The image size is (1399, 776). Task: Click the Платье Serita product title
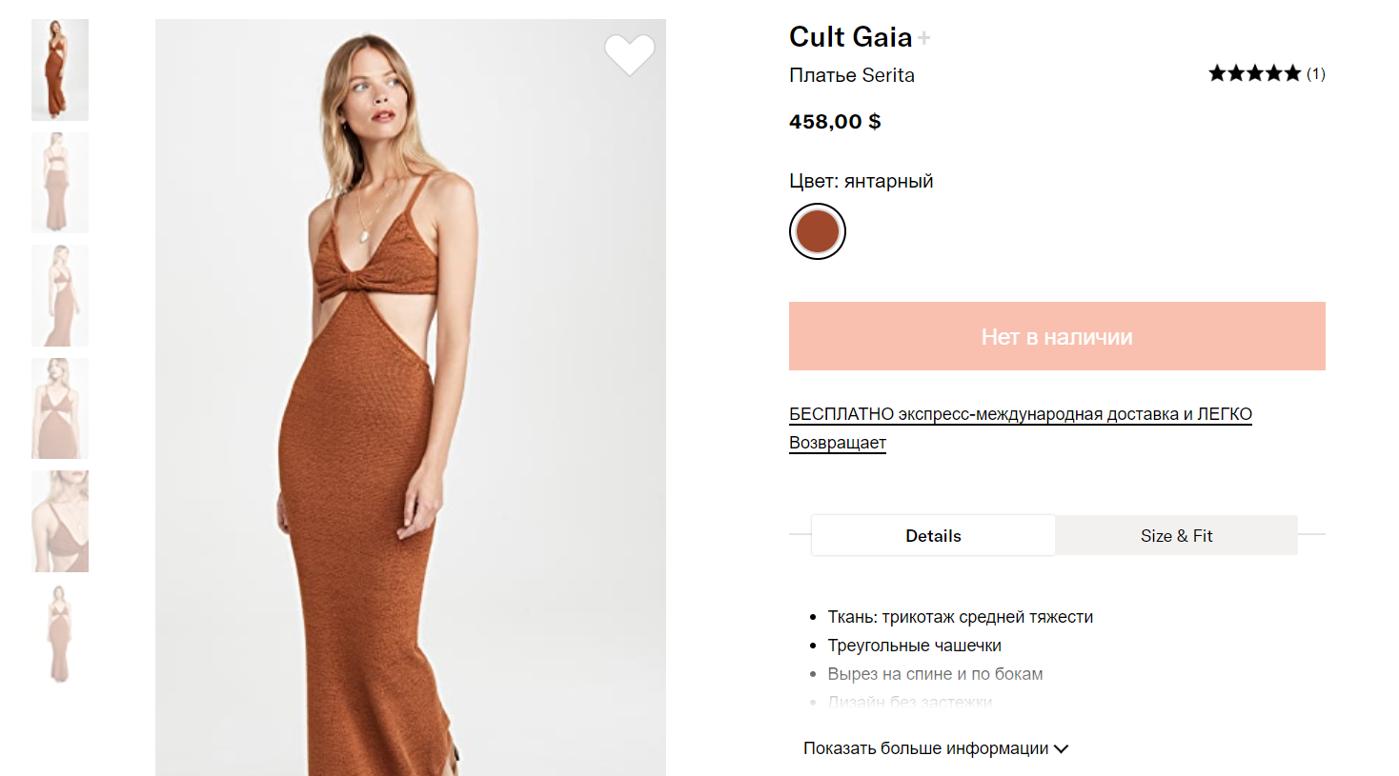tap(851, 75)
